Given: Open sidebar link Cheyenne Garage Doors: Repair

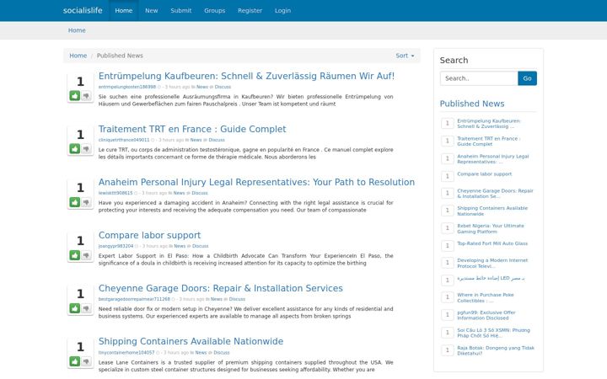Looking at the screenshot, I should point(495,194).
